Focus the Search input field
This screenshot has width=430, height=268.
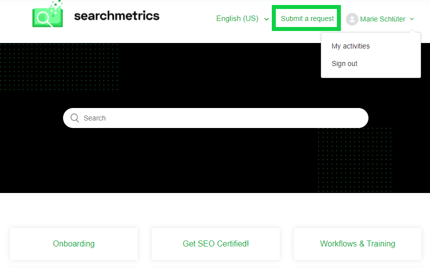[216, 118]
